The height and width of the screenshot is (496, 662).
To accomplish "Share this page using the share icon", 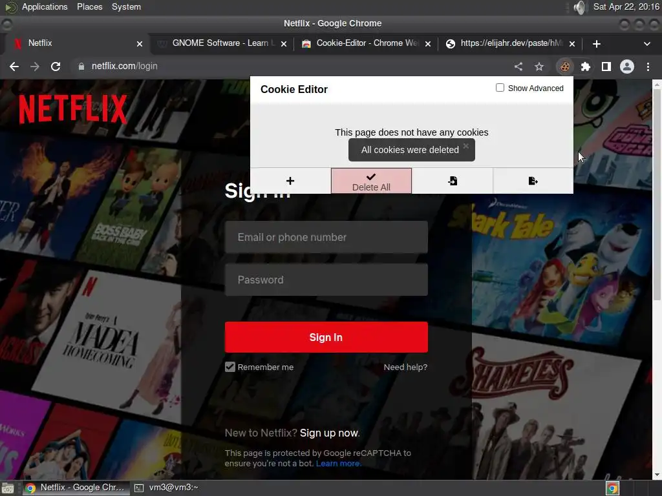I will (518, 67).
